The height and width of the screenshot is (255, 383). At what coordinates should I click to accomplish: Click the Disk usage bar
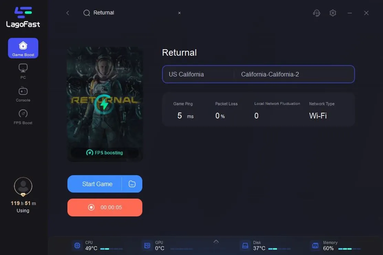click(x=279, y=249)
